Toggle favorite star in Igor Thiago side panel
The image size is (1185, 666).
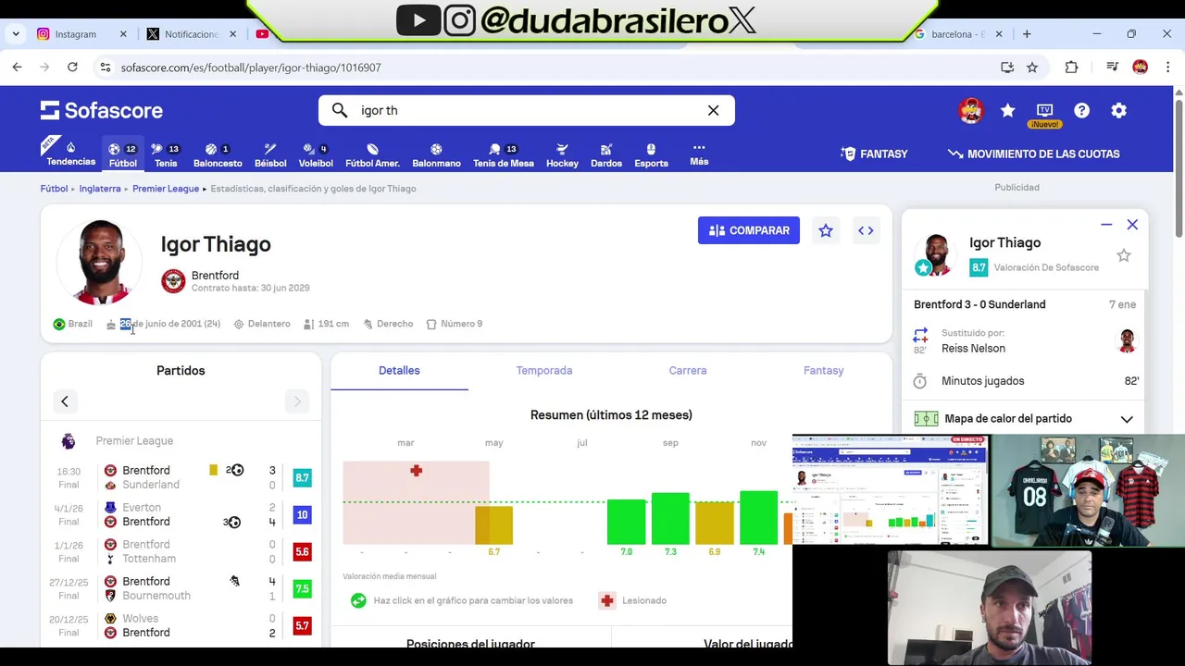(x=1123, y=255)
